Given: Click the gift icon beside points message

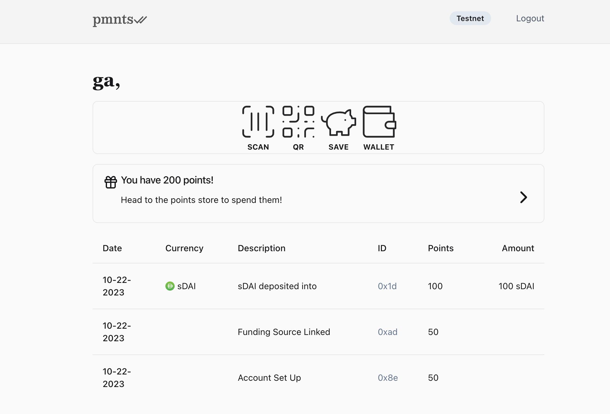Looking at the screenshot, I should (x=110, y=182).
